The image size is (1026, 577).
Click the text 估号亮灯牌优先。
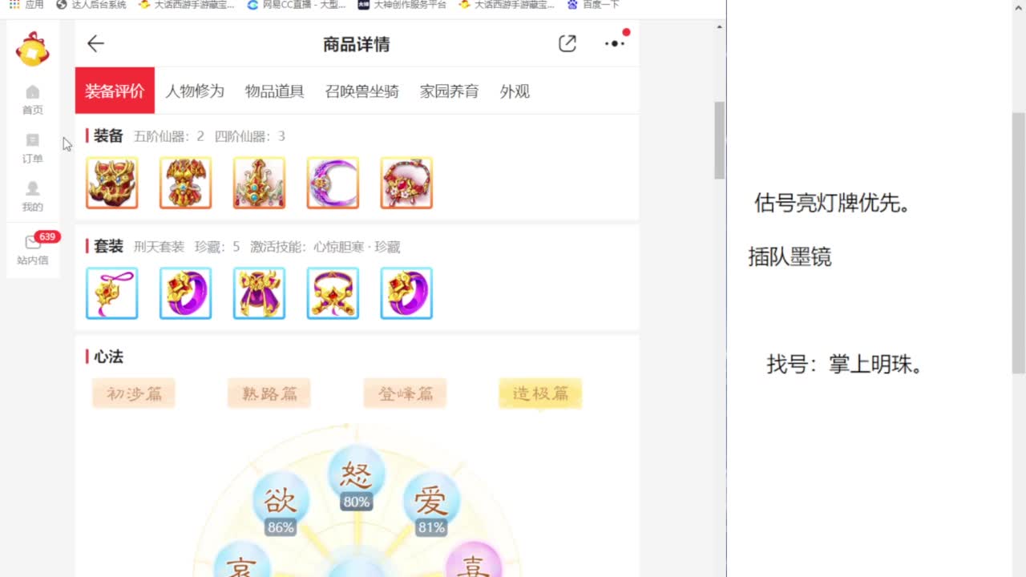coord(834,204)
